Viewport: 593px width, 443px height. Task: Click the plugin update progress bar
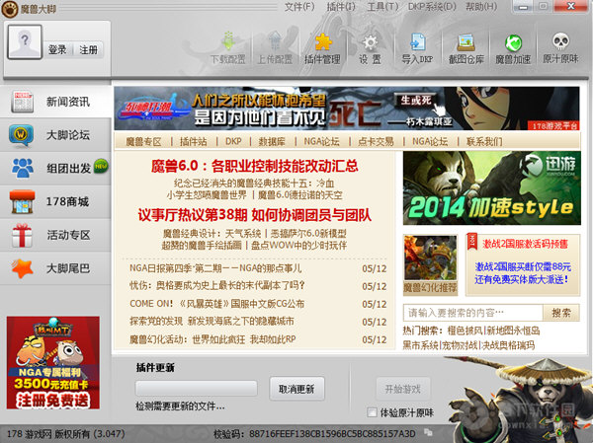(x=197, y=388)
